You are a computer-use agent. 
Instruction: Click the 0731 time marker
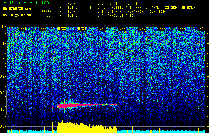click(22, 29)
